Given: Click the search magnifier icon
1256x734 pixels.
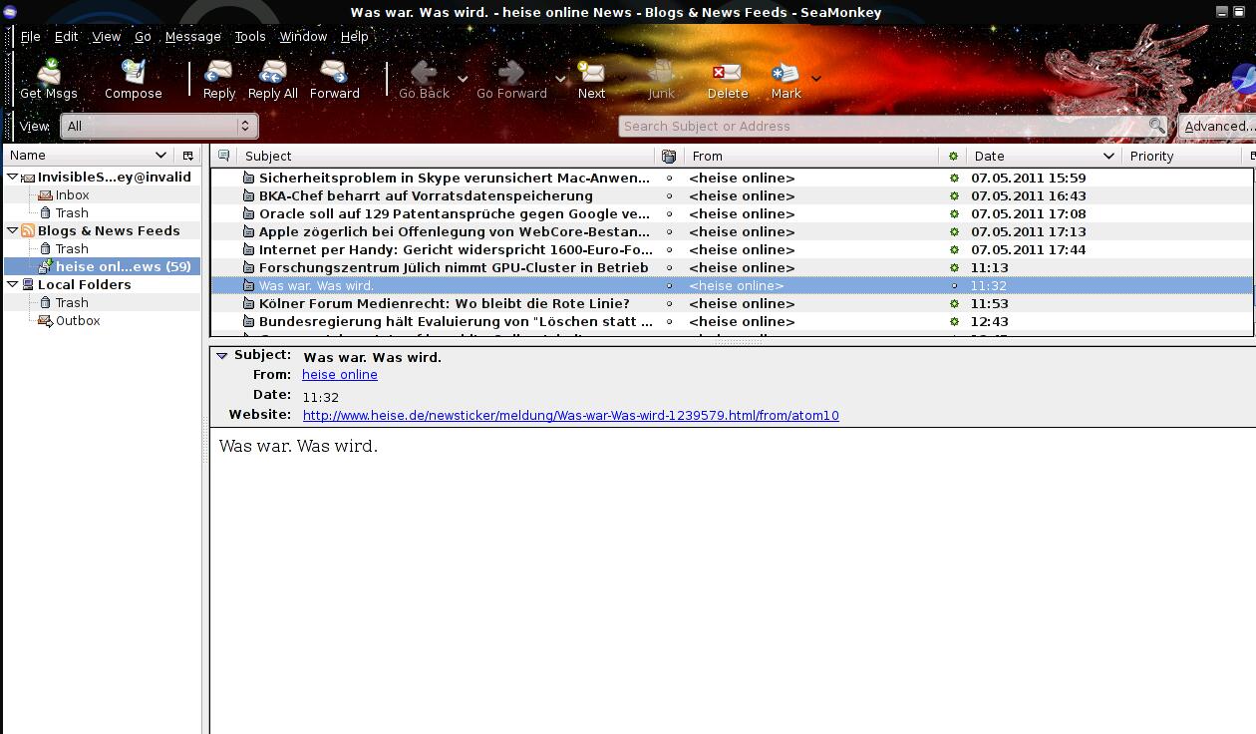Looking at the screenshot, I should [1156, 126].
